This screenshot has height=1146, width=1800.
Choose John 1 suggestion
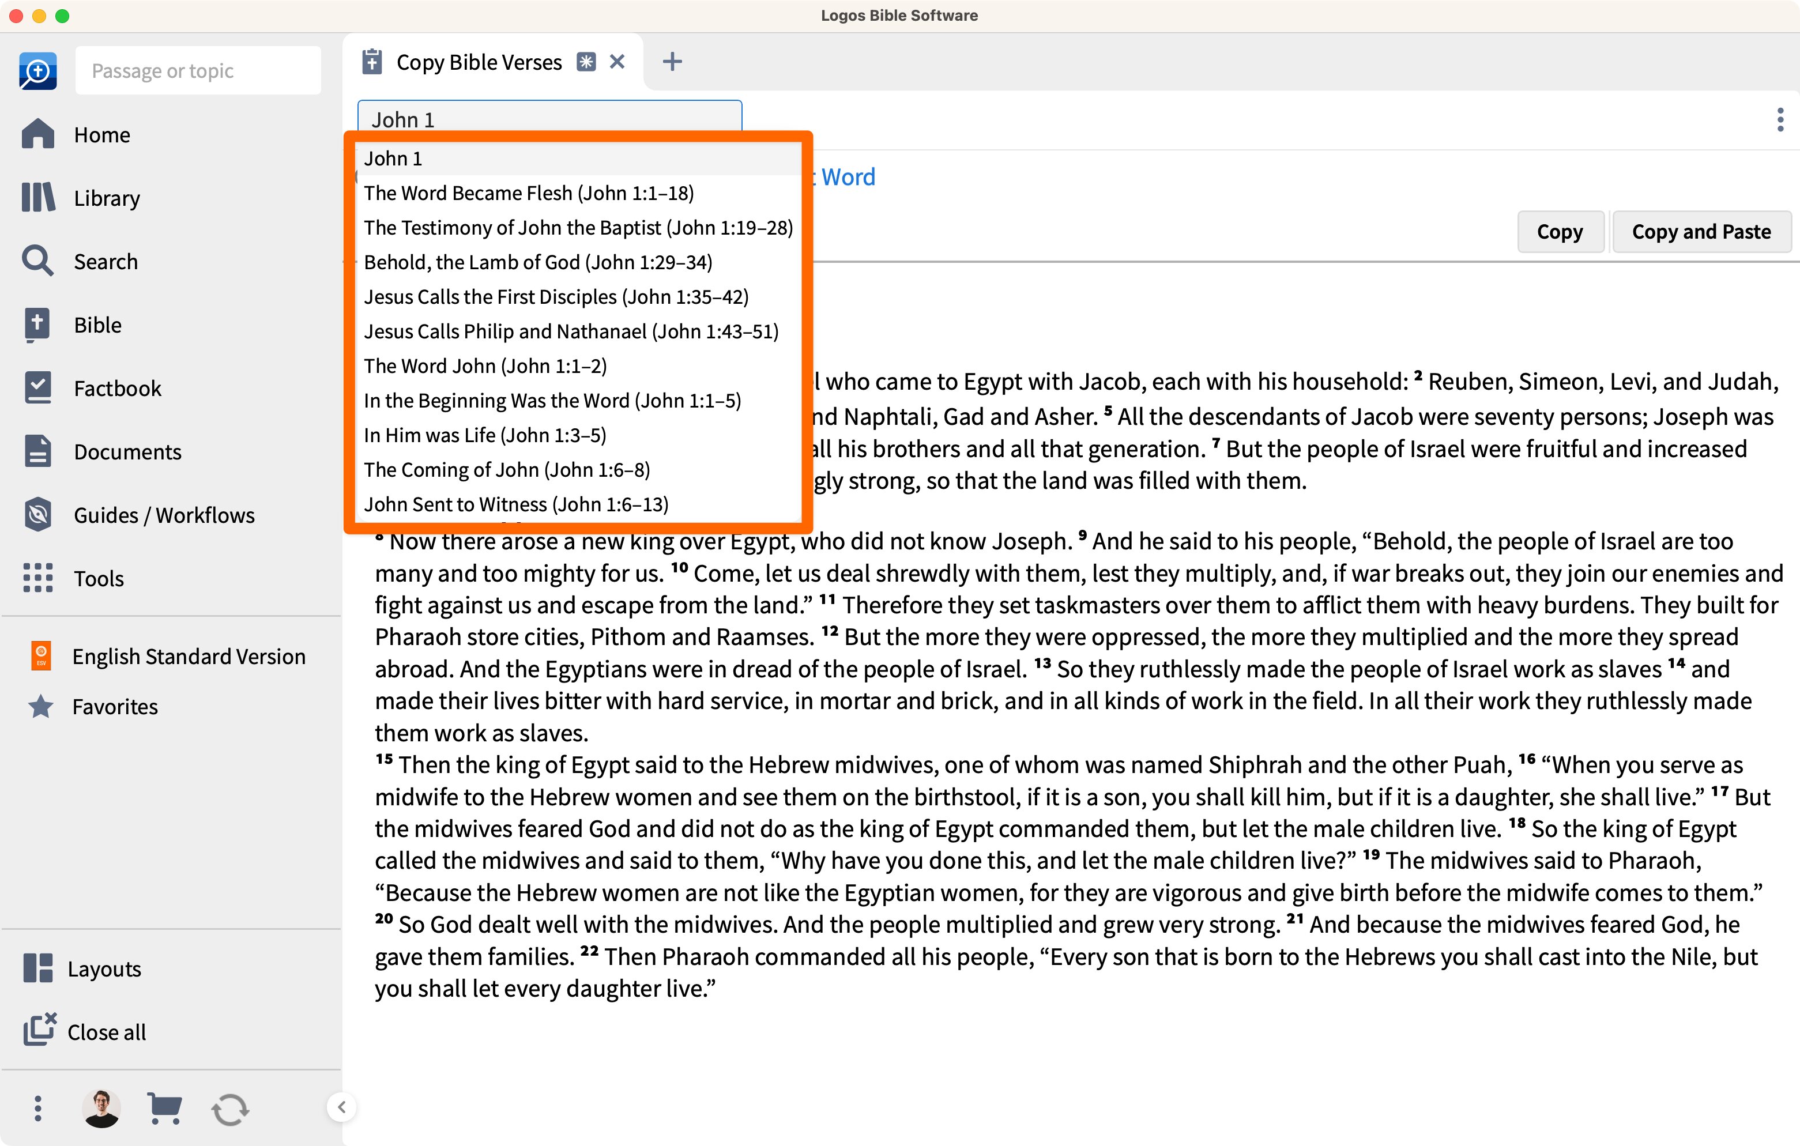(578, 159)
